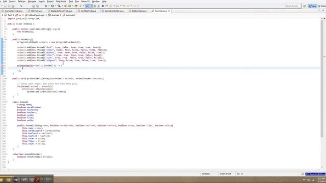The width and height of the screenshot is (326, 183).
Task: Toggle Mark Occurrences in the toolbar
Action: 91,6
